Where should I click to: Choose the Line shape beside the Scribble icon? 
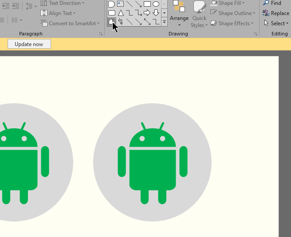tap(130, 22)
